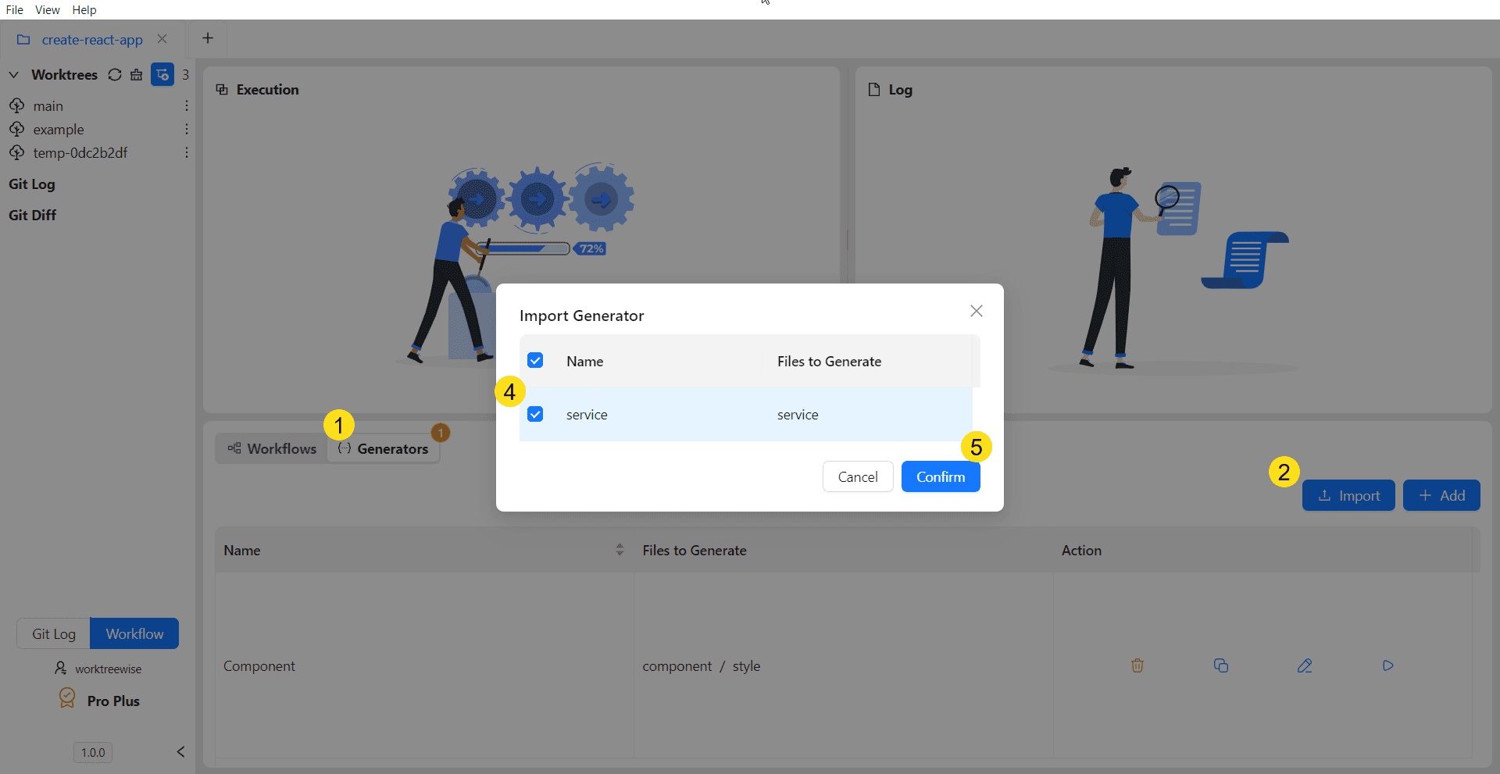Click the icon next to refresh in Worktrees

137,75
